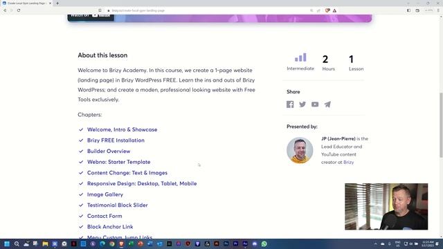The height and width of the screenshot is (249, 443).
Task: Open the Windows Start menu
Action: click(x=7, y=243)
